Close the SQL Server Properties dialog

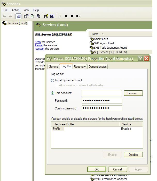(x=146, y=58)
